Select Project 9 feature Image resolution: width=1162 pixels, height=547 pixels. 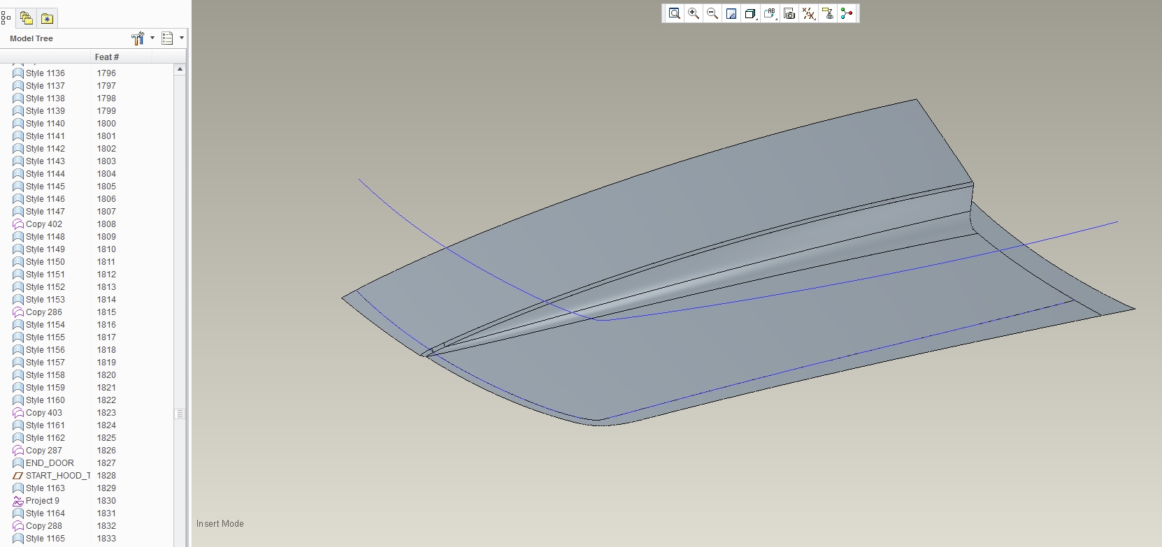pyautogui.click(x=43, y=501)
